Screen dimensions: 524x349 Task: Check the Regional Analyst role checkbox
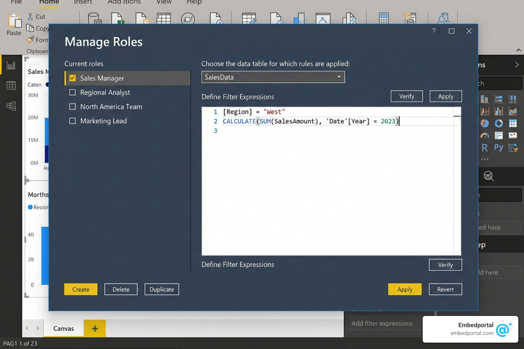(x=72, y=92)
